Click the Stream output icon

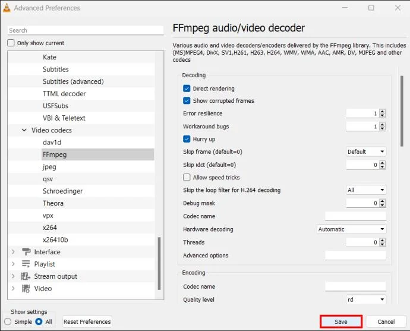click(x=26, y=276)
